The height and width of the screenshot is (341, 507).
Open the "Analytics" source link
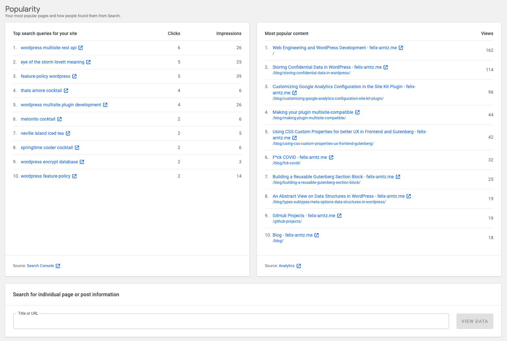click(x=286, y=266)
